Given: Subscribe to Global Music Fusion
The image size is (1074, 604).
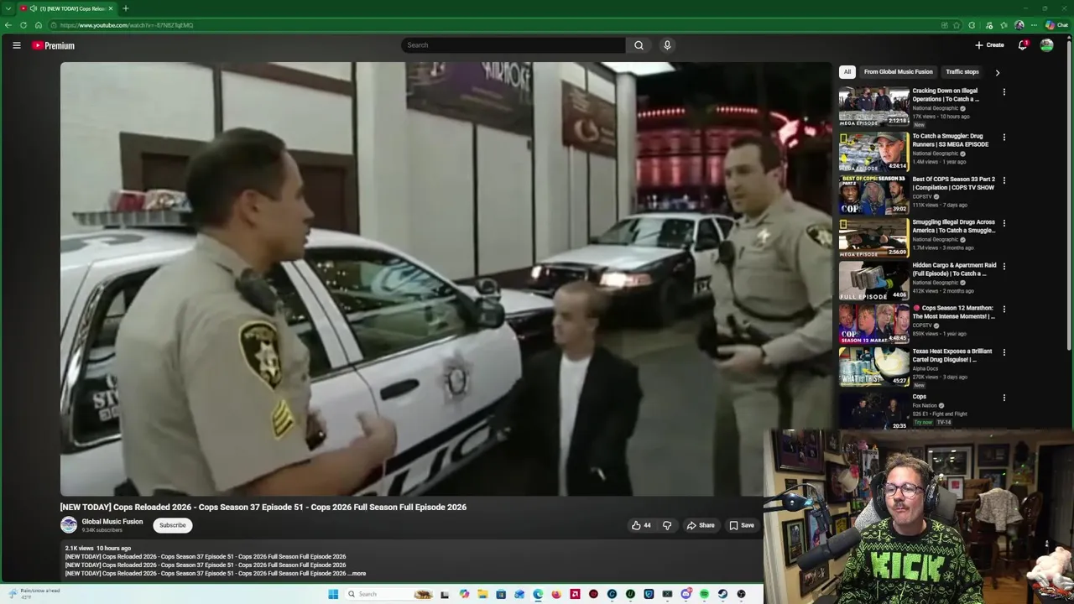Looking at the screenshot, I should (x=173, y=525).
